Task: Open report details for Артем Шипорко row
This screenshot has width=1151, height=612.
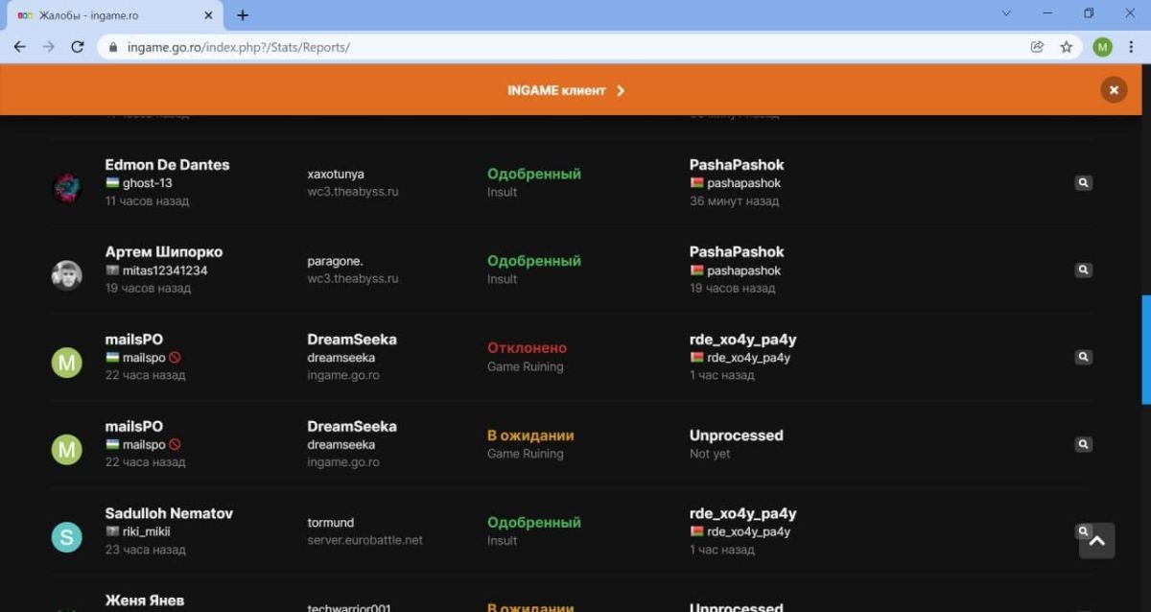Action: pos(1083,271)
